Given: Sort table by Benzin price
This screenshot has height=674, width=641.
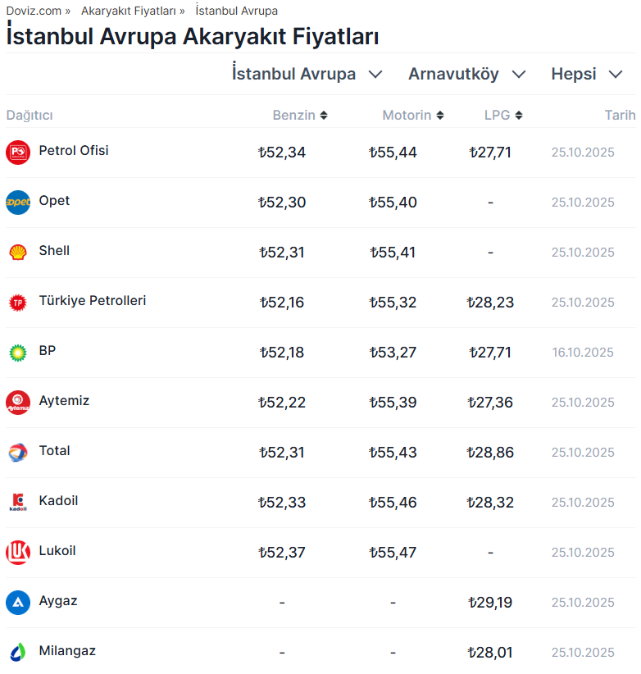Looking at the screenshot, I should tap(300, 116).
